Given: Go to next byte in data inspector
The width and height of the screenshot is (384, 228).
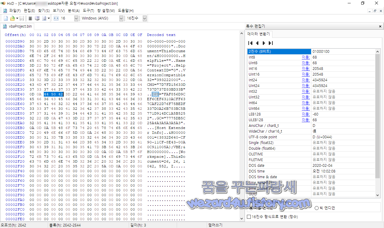Looking at the screenshot, I should pos(264,43).
